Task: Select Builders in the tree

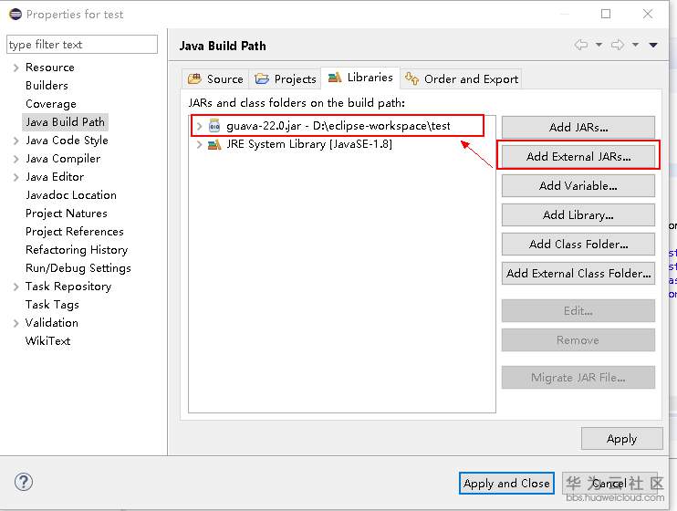Action: click(47, 86)
